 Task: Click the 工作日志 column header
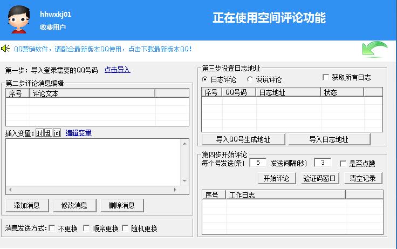click(x=285, y=195)
